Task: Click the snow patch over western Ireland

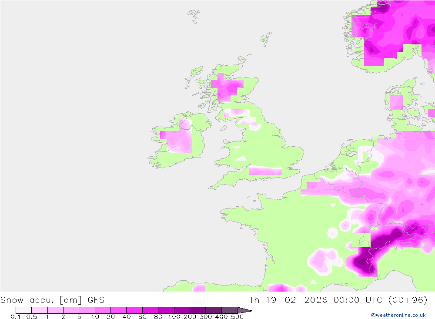Action: click(176, 135)
